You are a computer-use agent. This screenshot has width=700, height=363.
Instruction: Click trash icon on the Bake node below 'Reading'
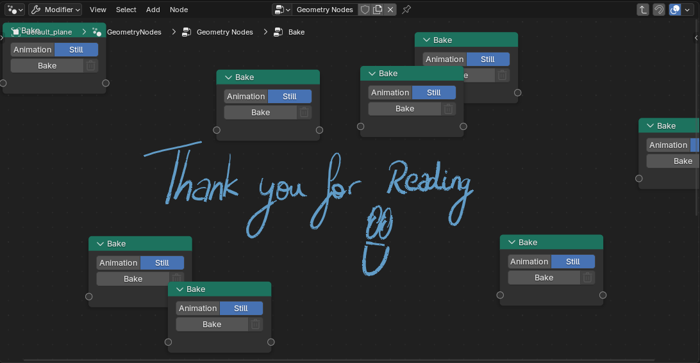(587, 277)
